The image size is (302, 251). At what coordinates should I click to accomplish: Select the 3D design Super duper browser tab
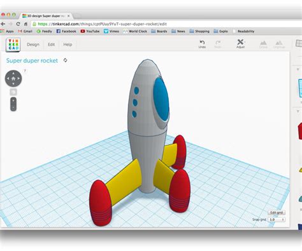(x=45, y=16)
